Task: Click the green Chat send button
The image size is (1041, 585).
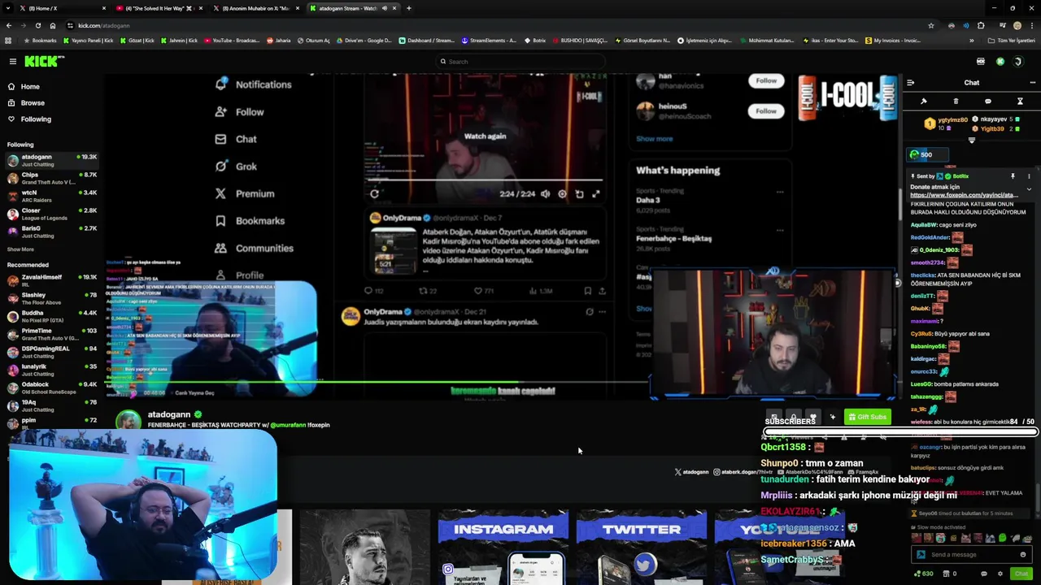Action: point(1021,574)
